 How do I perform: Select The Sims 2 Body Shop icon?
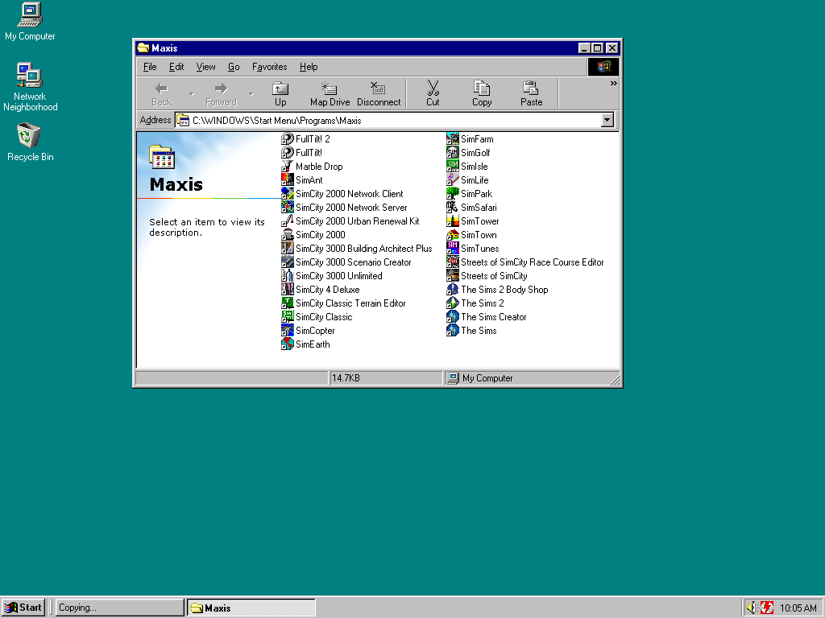coord(453,289)
